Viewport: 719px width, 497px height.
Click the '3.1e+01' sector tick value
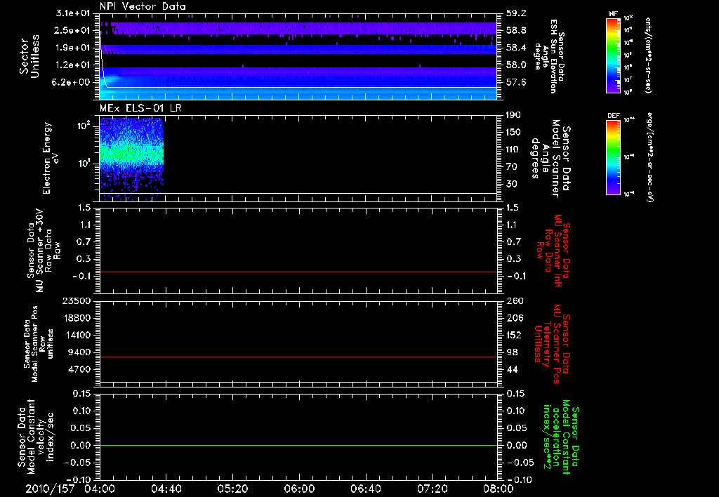pyautogui.click(x=72, y=13)
